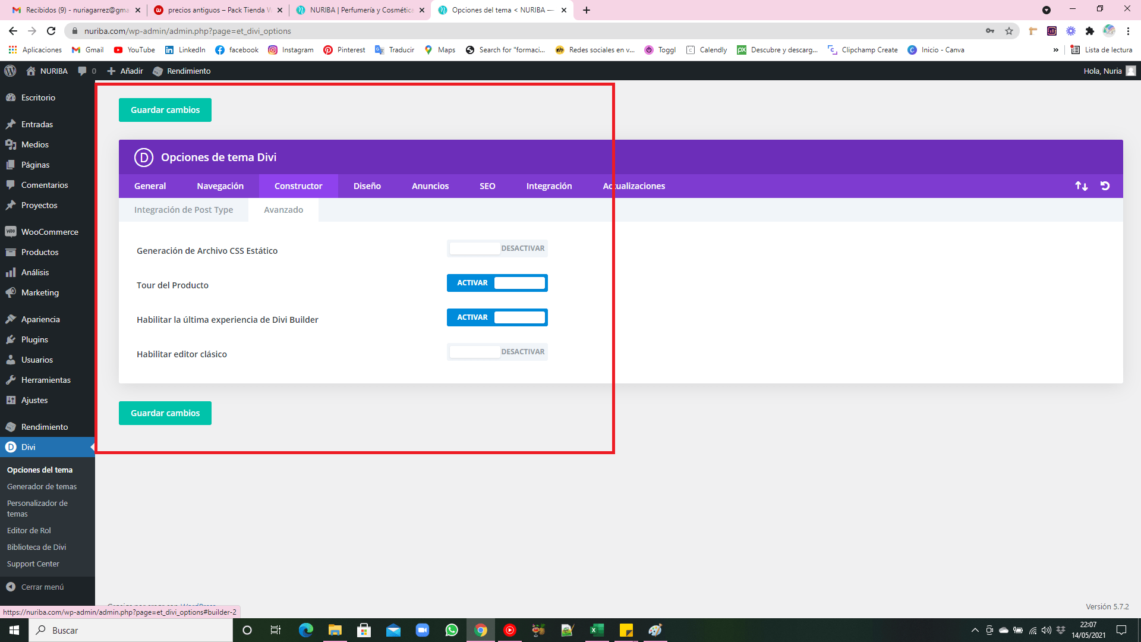The image size is (1141, 642).
Task: Open WhatsApp from taskbar
Action: click(x=452, y=630)
